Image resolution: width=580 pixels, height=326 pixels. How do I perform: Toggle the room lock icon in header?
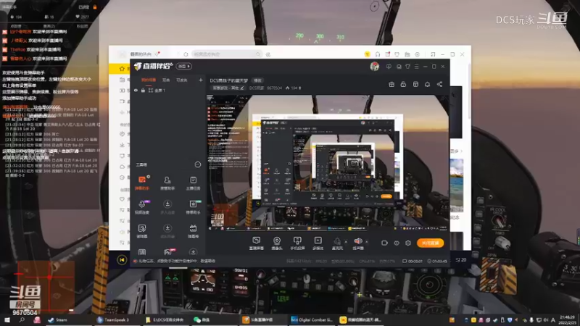[403, 84]
